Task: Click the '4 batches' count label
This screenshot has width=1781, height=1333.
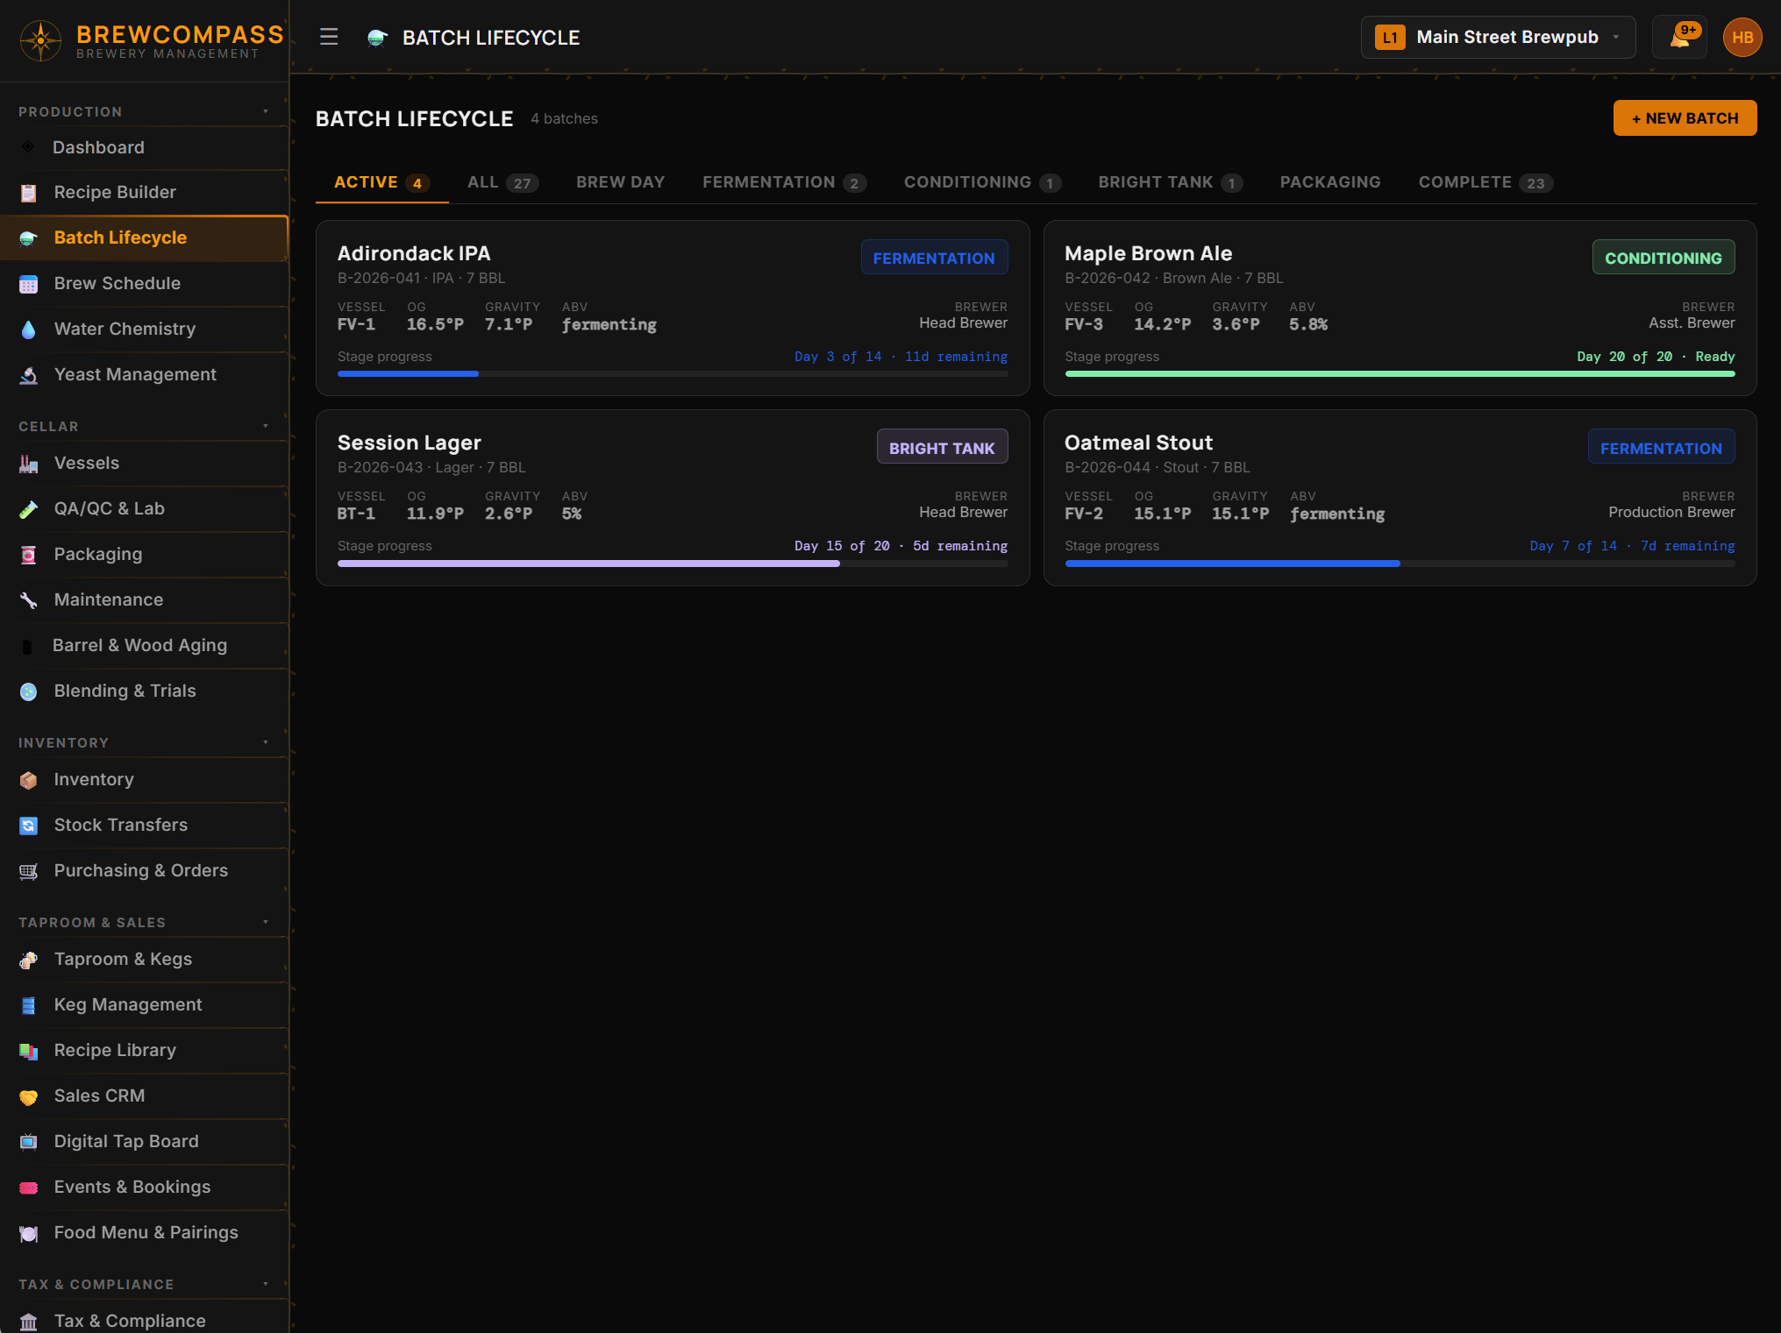Action: click(564, 118)
